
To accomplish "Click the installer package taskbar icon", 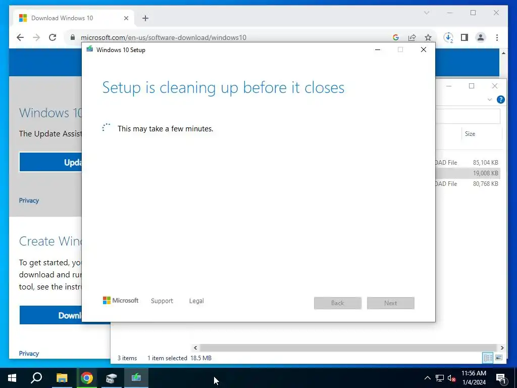I will (112, 378).
